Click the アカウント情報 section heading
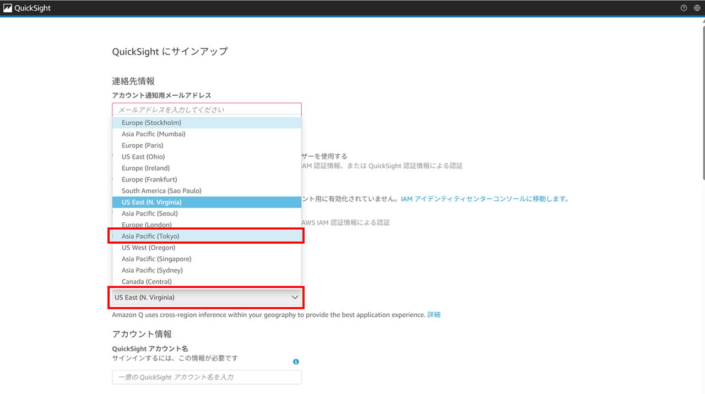The image size is (705, 394). click(x=142, y=334)
